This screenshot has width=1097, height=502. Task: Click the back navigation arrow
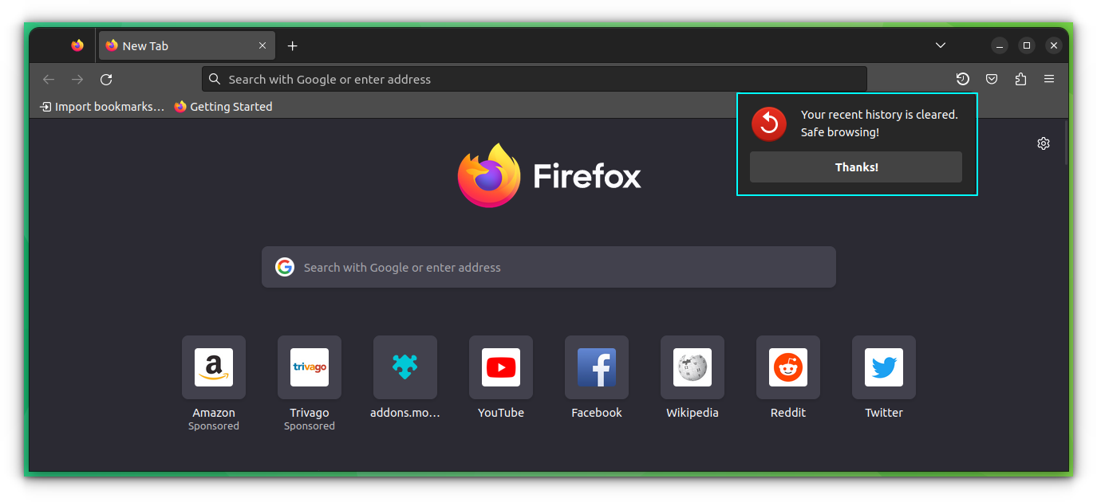(49, 79)
